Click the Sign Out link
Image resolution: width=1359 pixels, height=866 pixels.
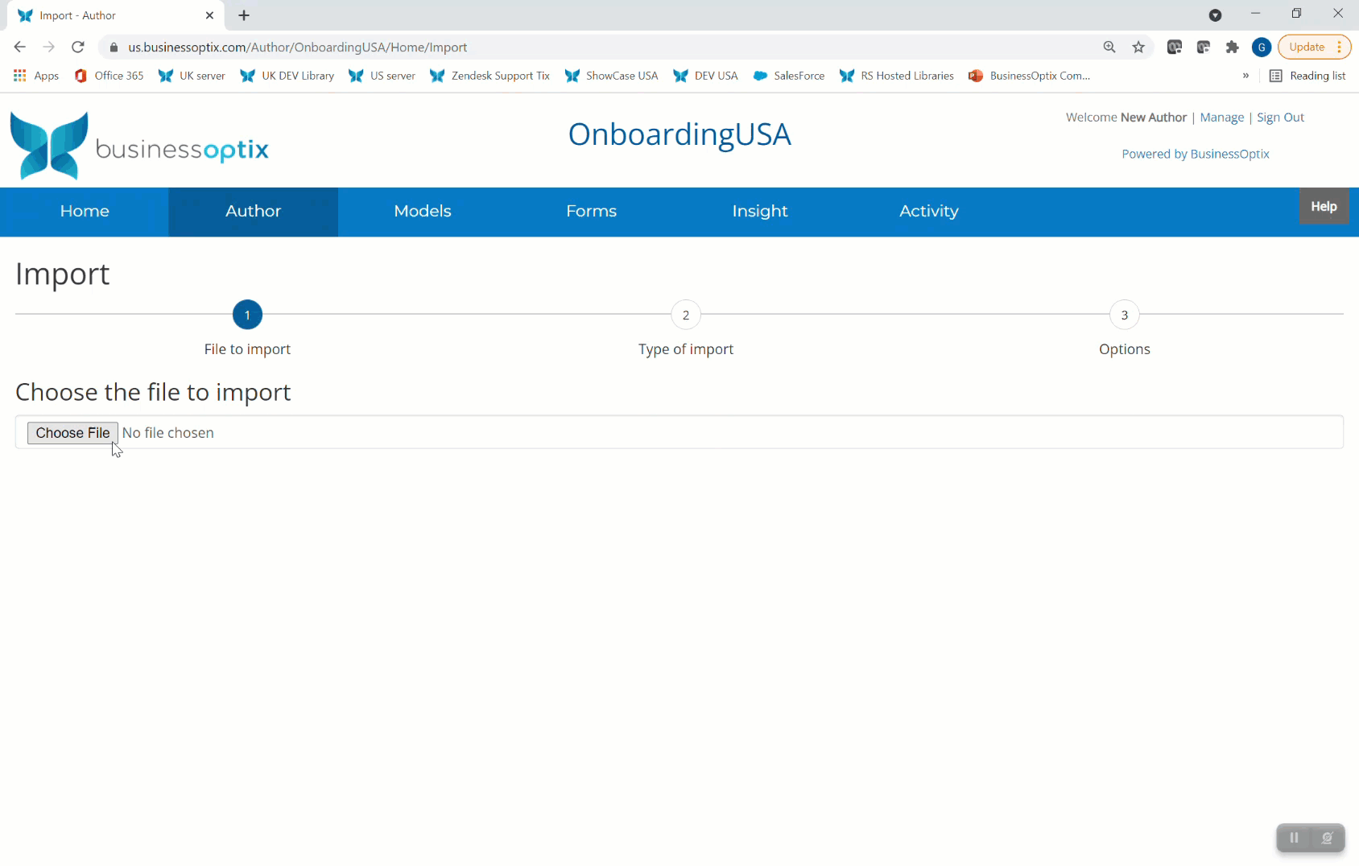pyautogui.click(x=1279, y=118)
